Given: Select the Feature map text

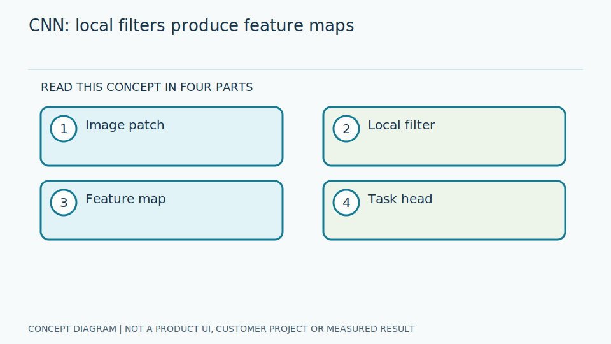Looking at the screenshot, I should [125, 199].
